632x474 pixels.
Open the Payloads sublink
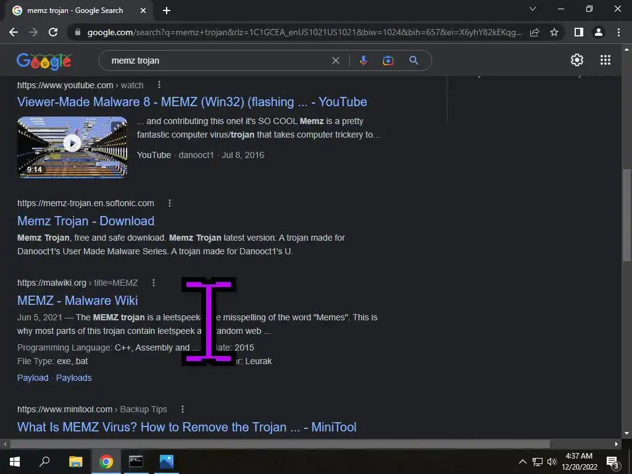pyautogui.click(x=74, y=378)
